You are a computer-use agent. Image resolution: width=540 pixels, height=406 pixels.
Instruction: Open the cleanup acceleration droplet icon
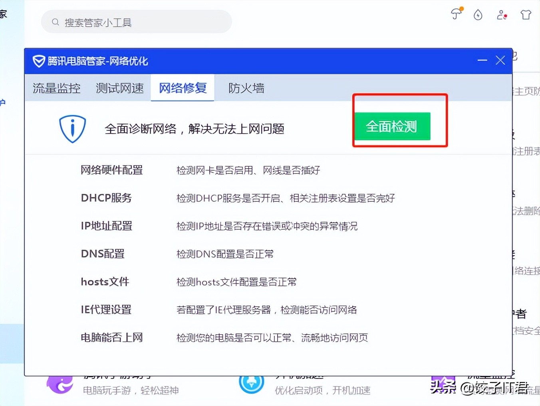tap(478, 15)
